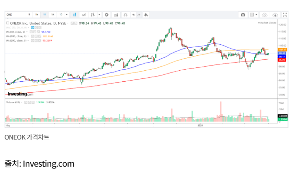Hide the Volume (20) indicator

(x=26, y=102)
